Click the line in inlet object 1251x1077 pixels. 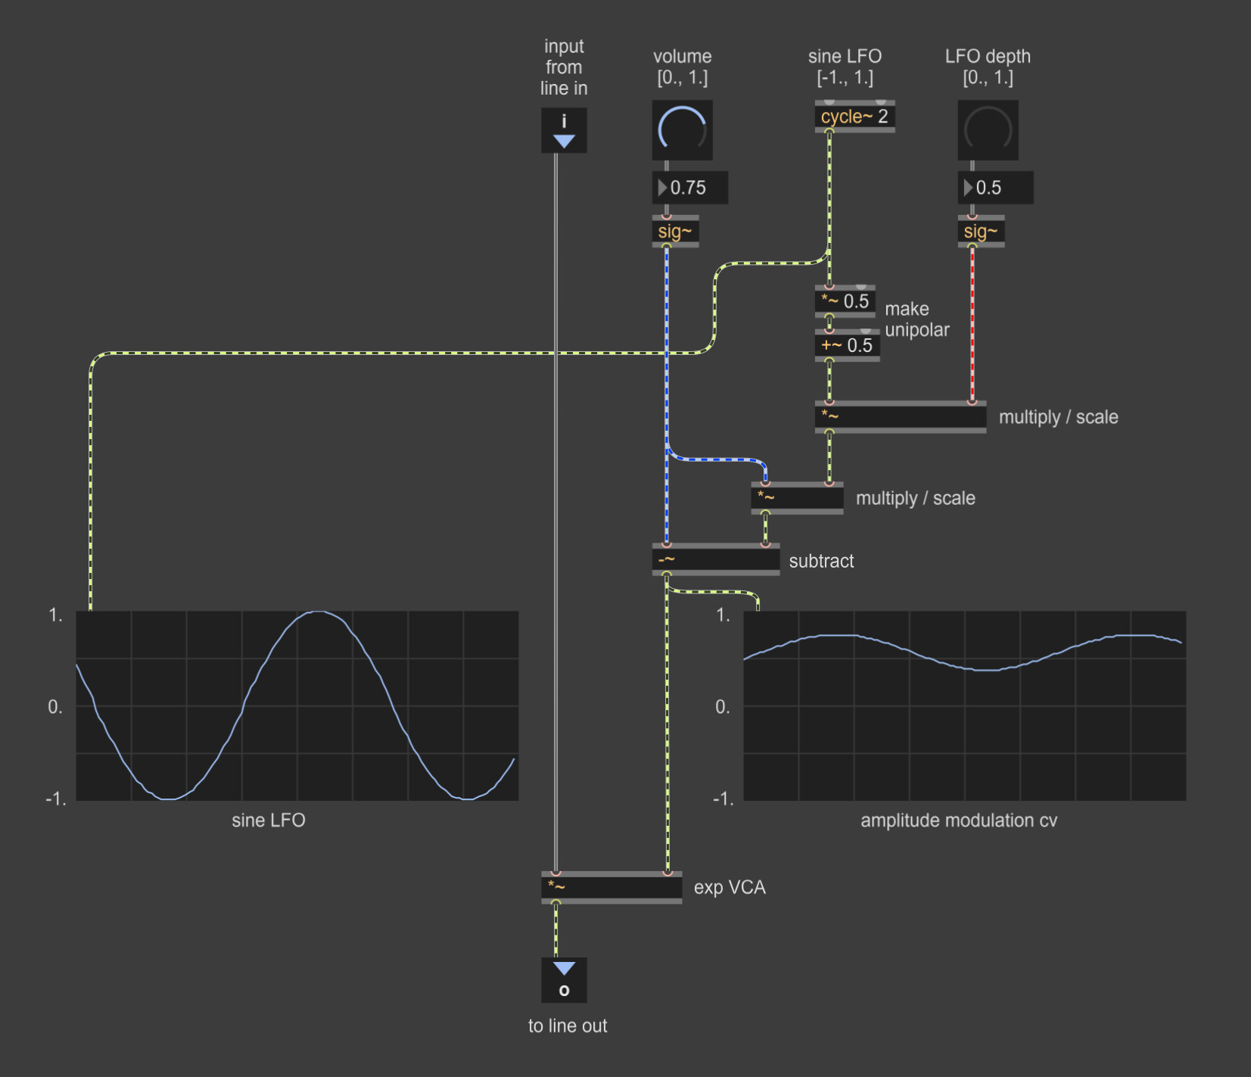(564, 130)
